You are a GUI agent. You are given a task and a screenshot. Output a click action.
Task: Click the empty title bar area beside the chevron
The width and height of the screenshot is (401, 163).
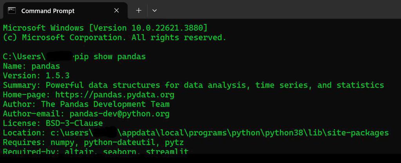[279, 10]
